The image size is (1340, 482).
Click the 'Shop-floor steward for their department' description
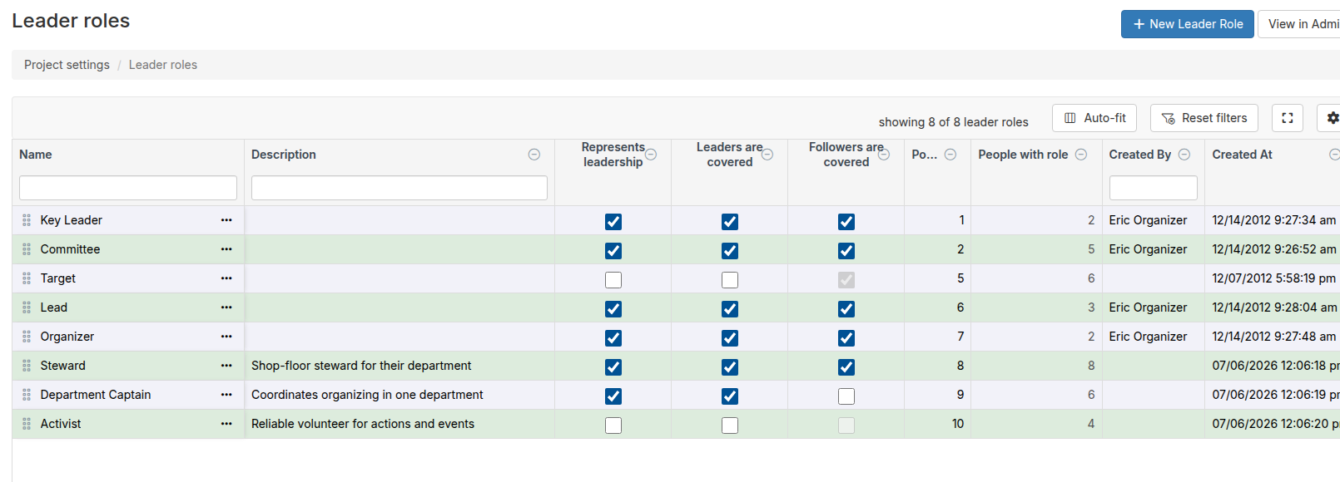(361, 366)
